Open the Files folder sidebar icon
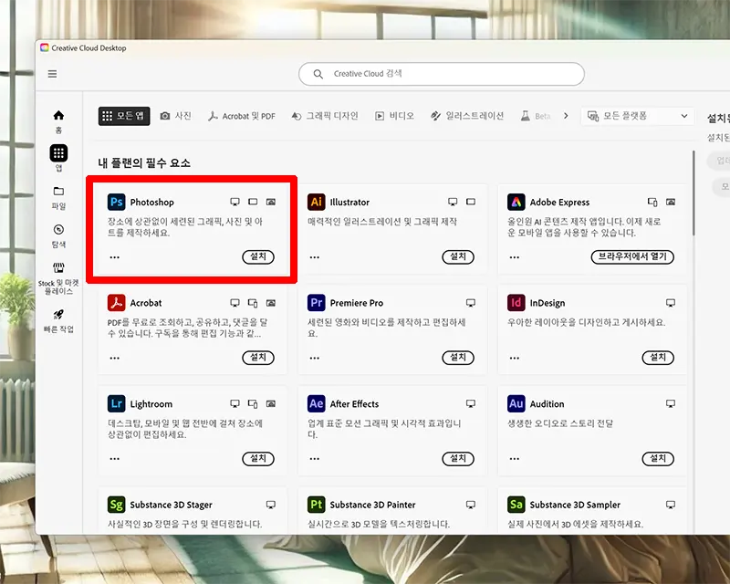Viewport: 730px width, 584px height. (x=58, y=191)
